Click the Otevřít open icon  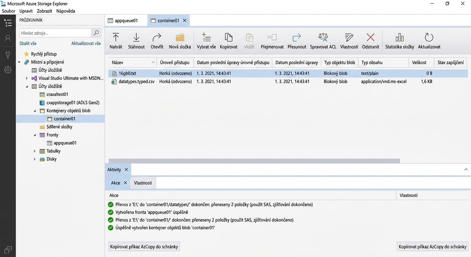click(x=157, y=37)
